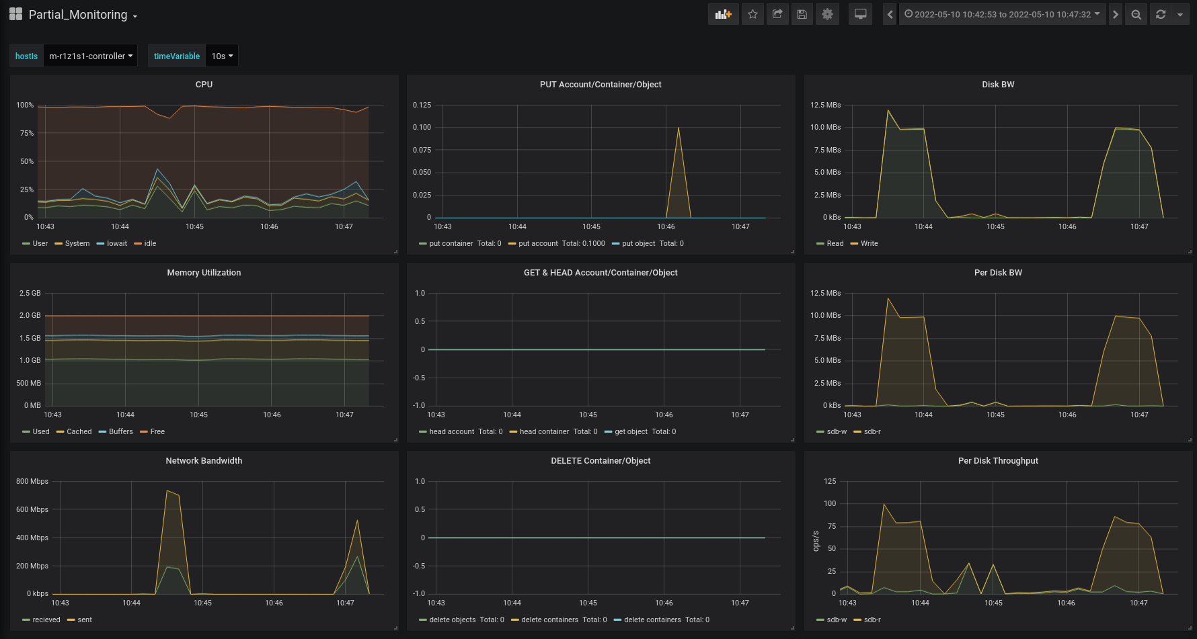Switch to TV view mode icon
This screenshot has width=1197, height=639.
(860, 14)
